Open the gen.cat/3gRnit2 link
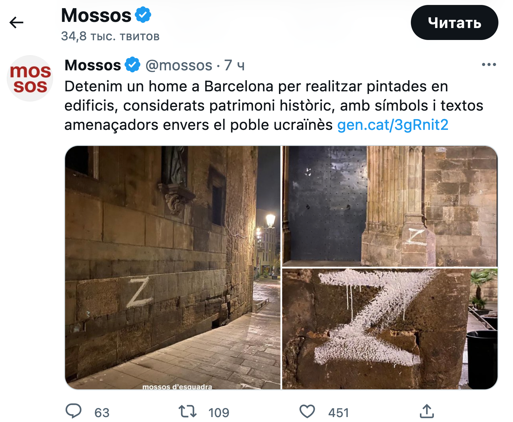The height and width of the screenshot is (422, 513). [393, 125]
